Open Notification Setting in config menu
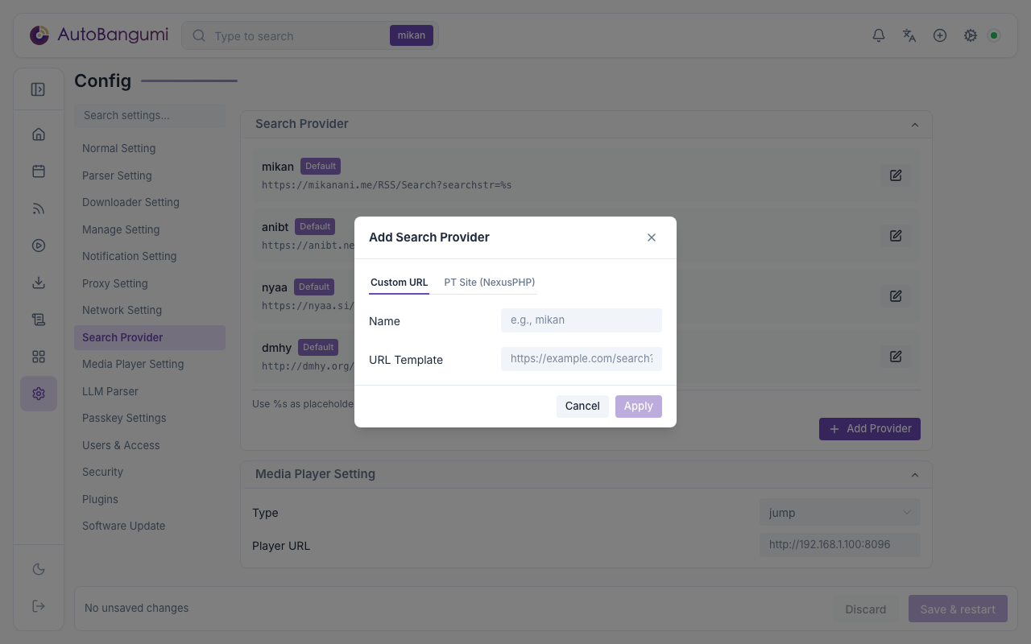This screenshot has height=644, width=1031. click(150, 256)
